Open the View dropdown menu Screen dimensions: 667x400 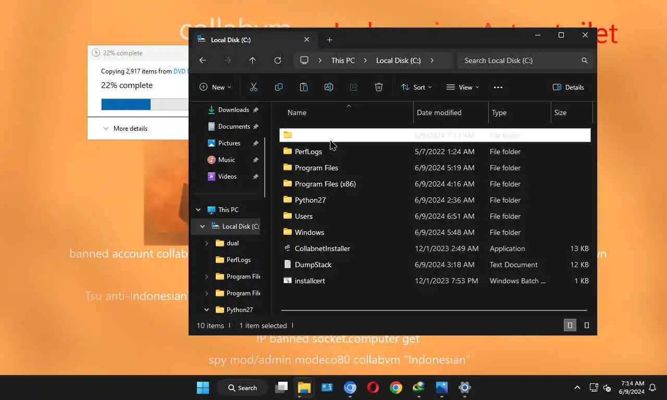463,87
